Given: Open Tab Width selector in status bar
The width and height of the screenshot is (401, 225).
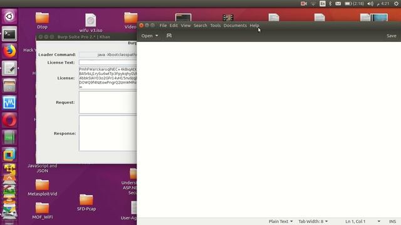Looking at the screenshot, I should [313, 221].
